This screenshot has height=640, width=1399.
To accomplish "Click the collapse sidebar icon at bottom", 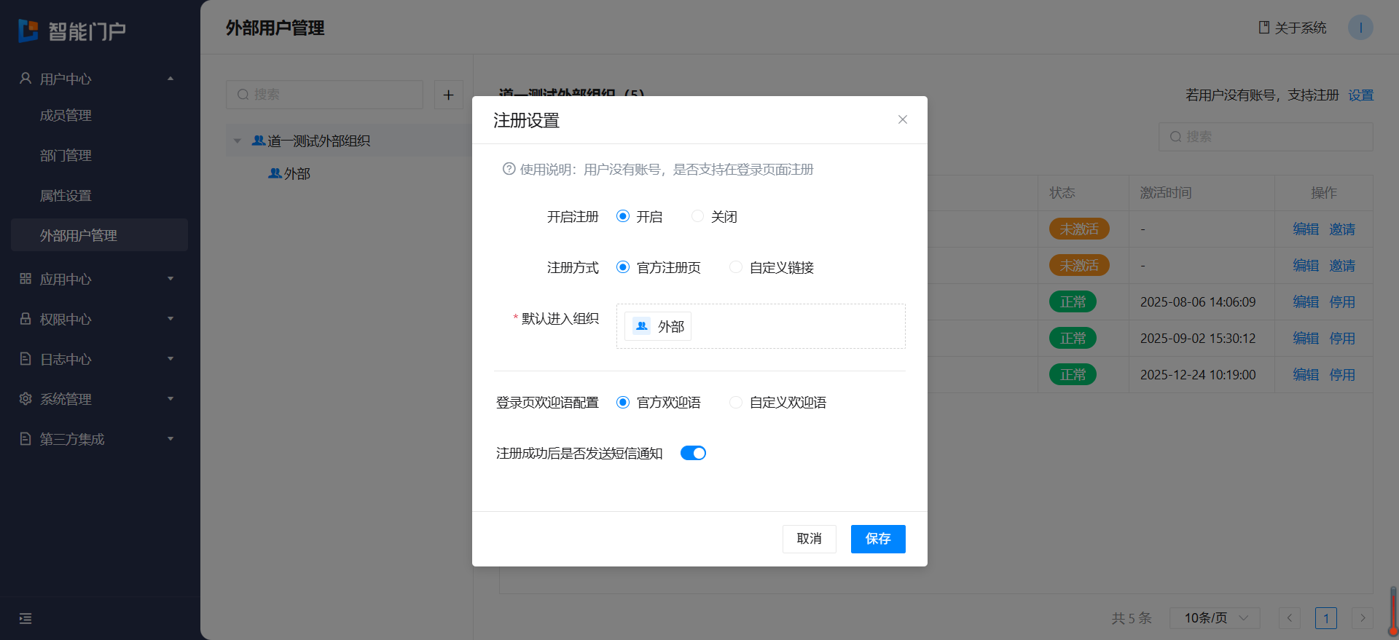I will [26, 619].
